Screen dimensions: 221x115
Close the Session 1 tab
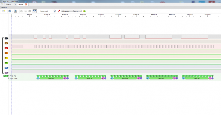tap(26, 4)
